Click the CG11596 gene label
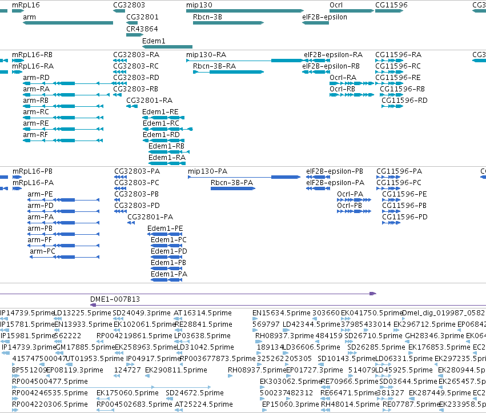Image resolution: width=486 pixels, height=413 pixels. click(x=391, y=5)
